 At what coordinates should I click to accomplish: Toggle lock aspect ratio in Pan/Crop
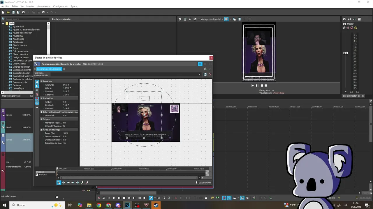tap(37, 99)
